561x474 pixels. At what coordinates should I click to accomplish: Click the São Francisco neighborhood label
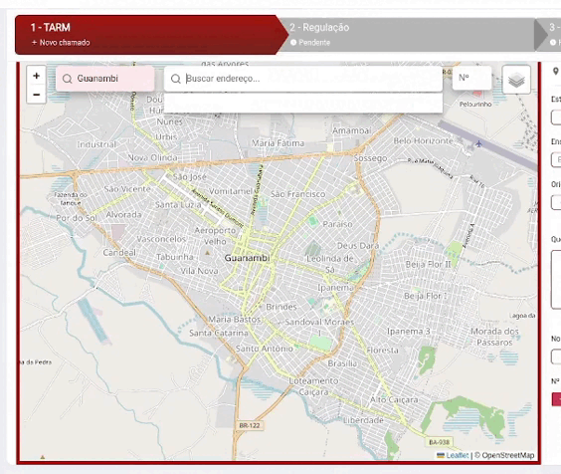pyautogui.click(x=298, y=194)
